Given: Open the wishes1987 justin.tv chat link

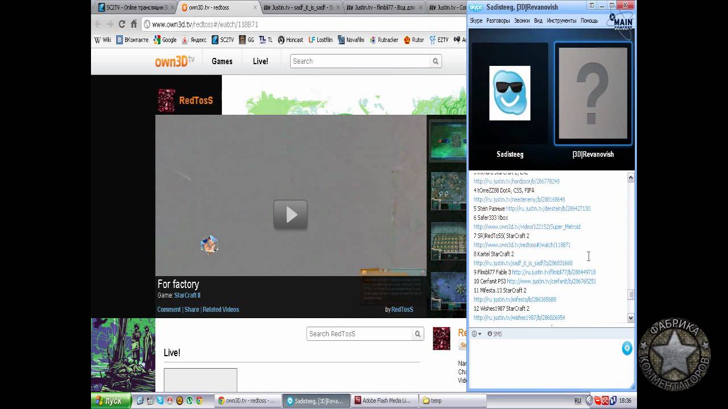Looking at the screenshot, I should pos(519,318).
